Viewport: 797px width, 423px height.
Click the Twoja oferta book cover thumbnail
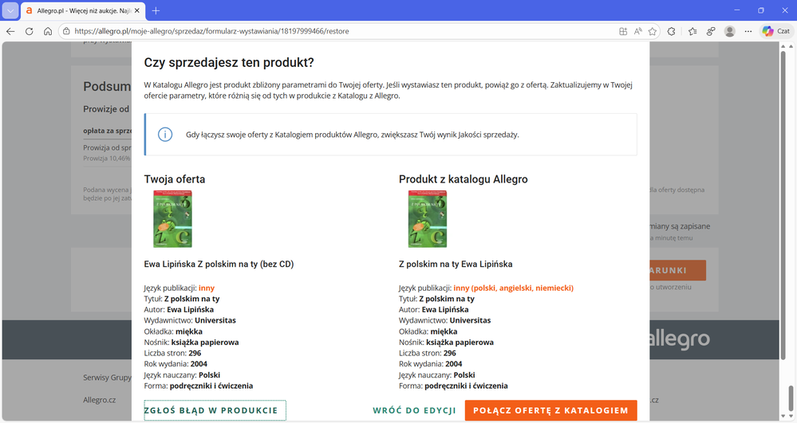pos(172,219)
